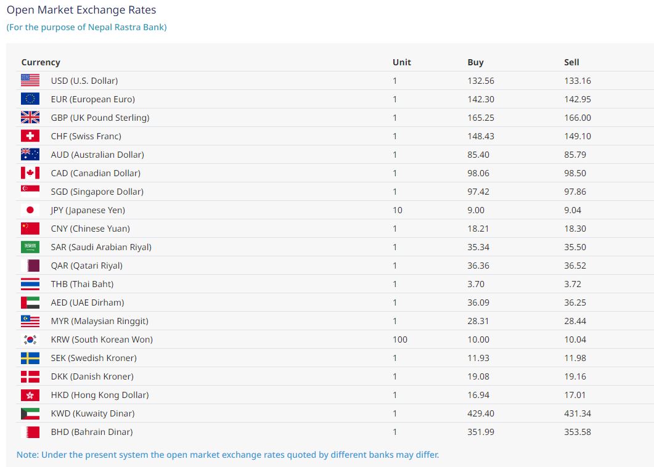Click the HKD (Hong Kong Dollar) label
The height and width of the screenshot is (467, 654).
pos(100,395)
